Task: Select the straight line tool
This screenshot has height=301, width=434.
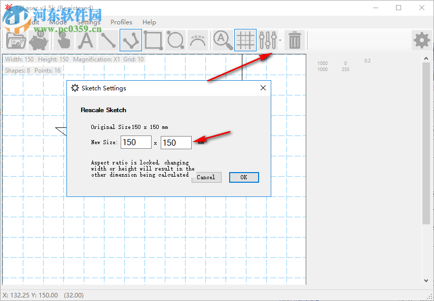Action: click(108, 41)
